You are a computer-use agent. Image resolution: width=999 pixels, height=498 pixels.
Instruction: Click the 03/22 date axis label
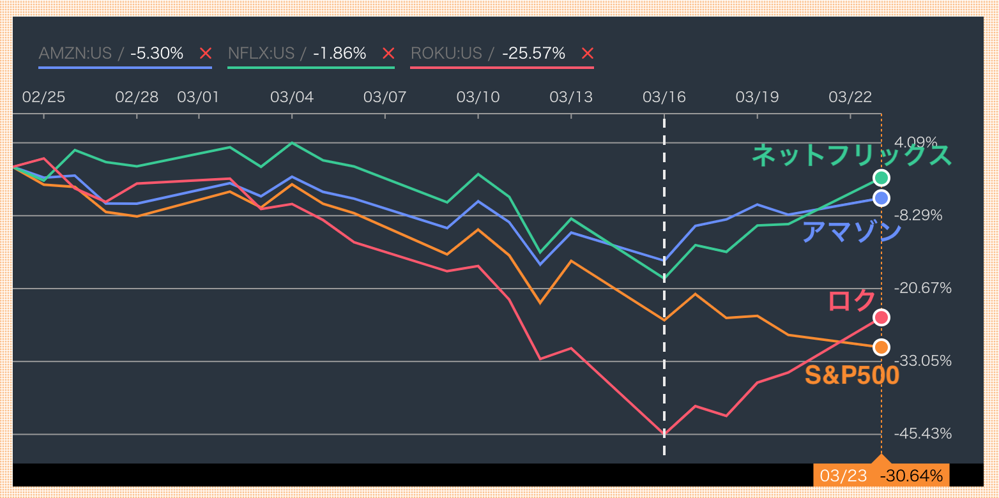click(850, 97)
